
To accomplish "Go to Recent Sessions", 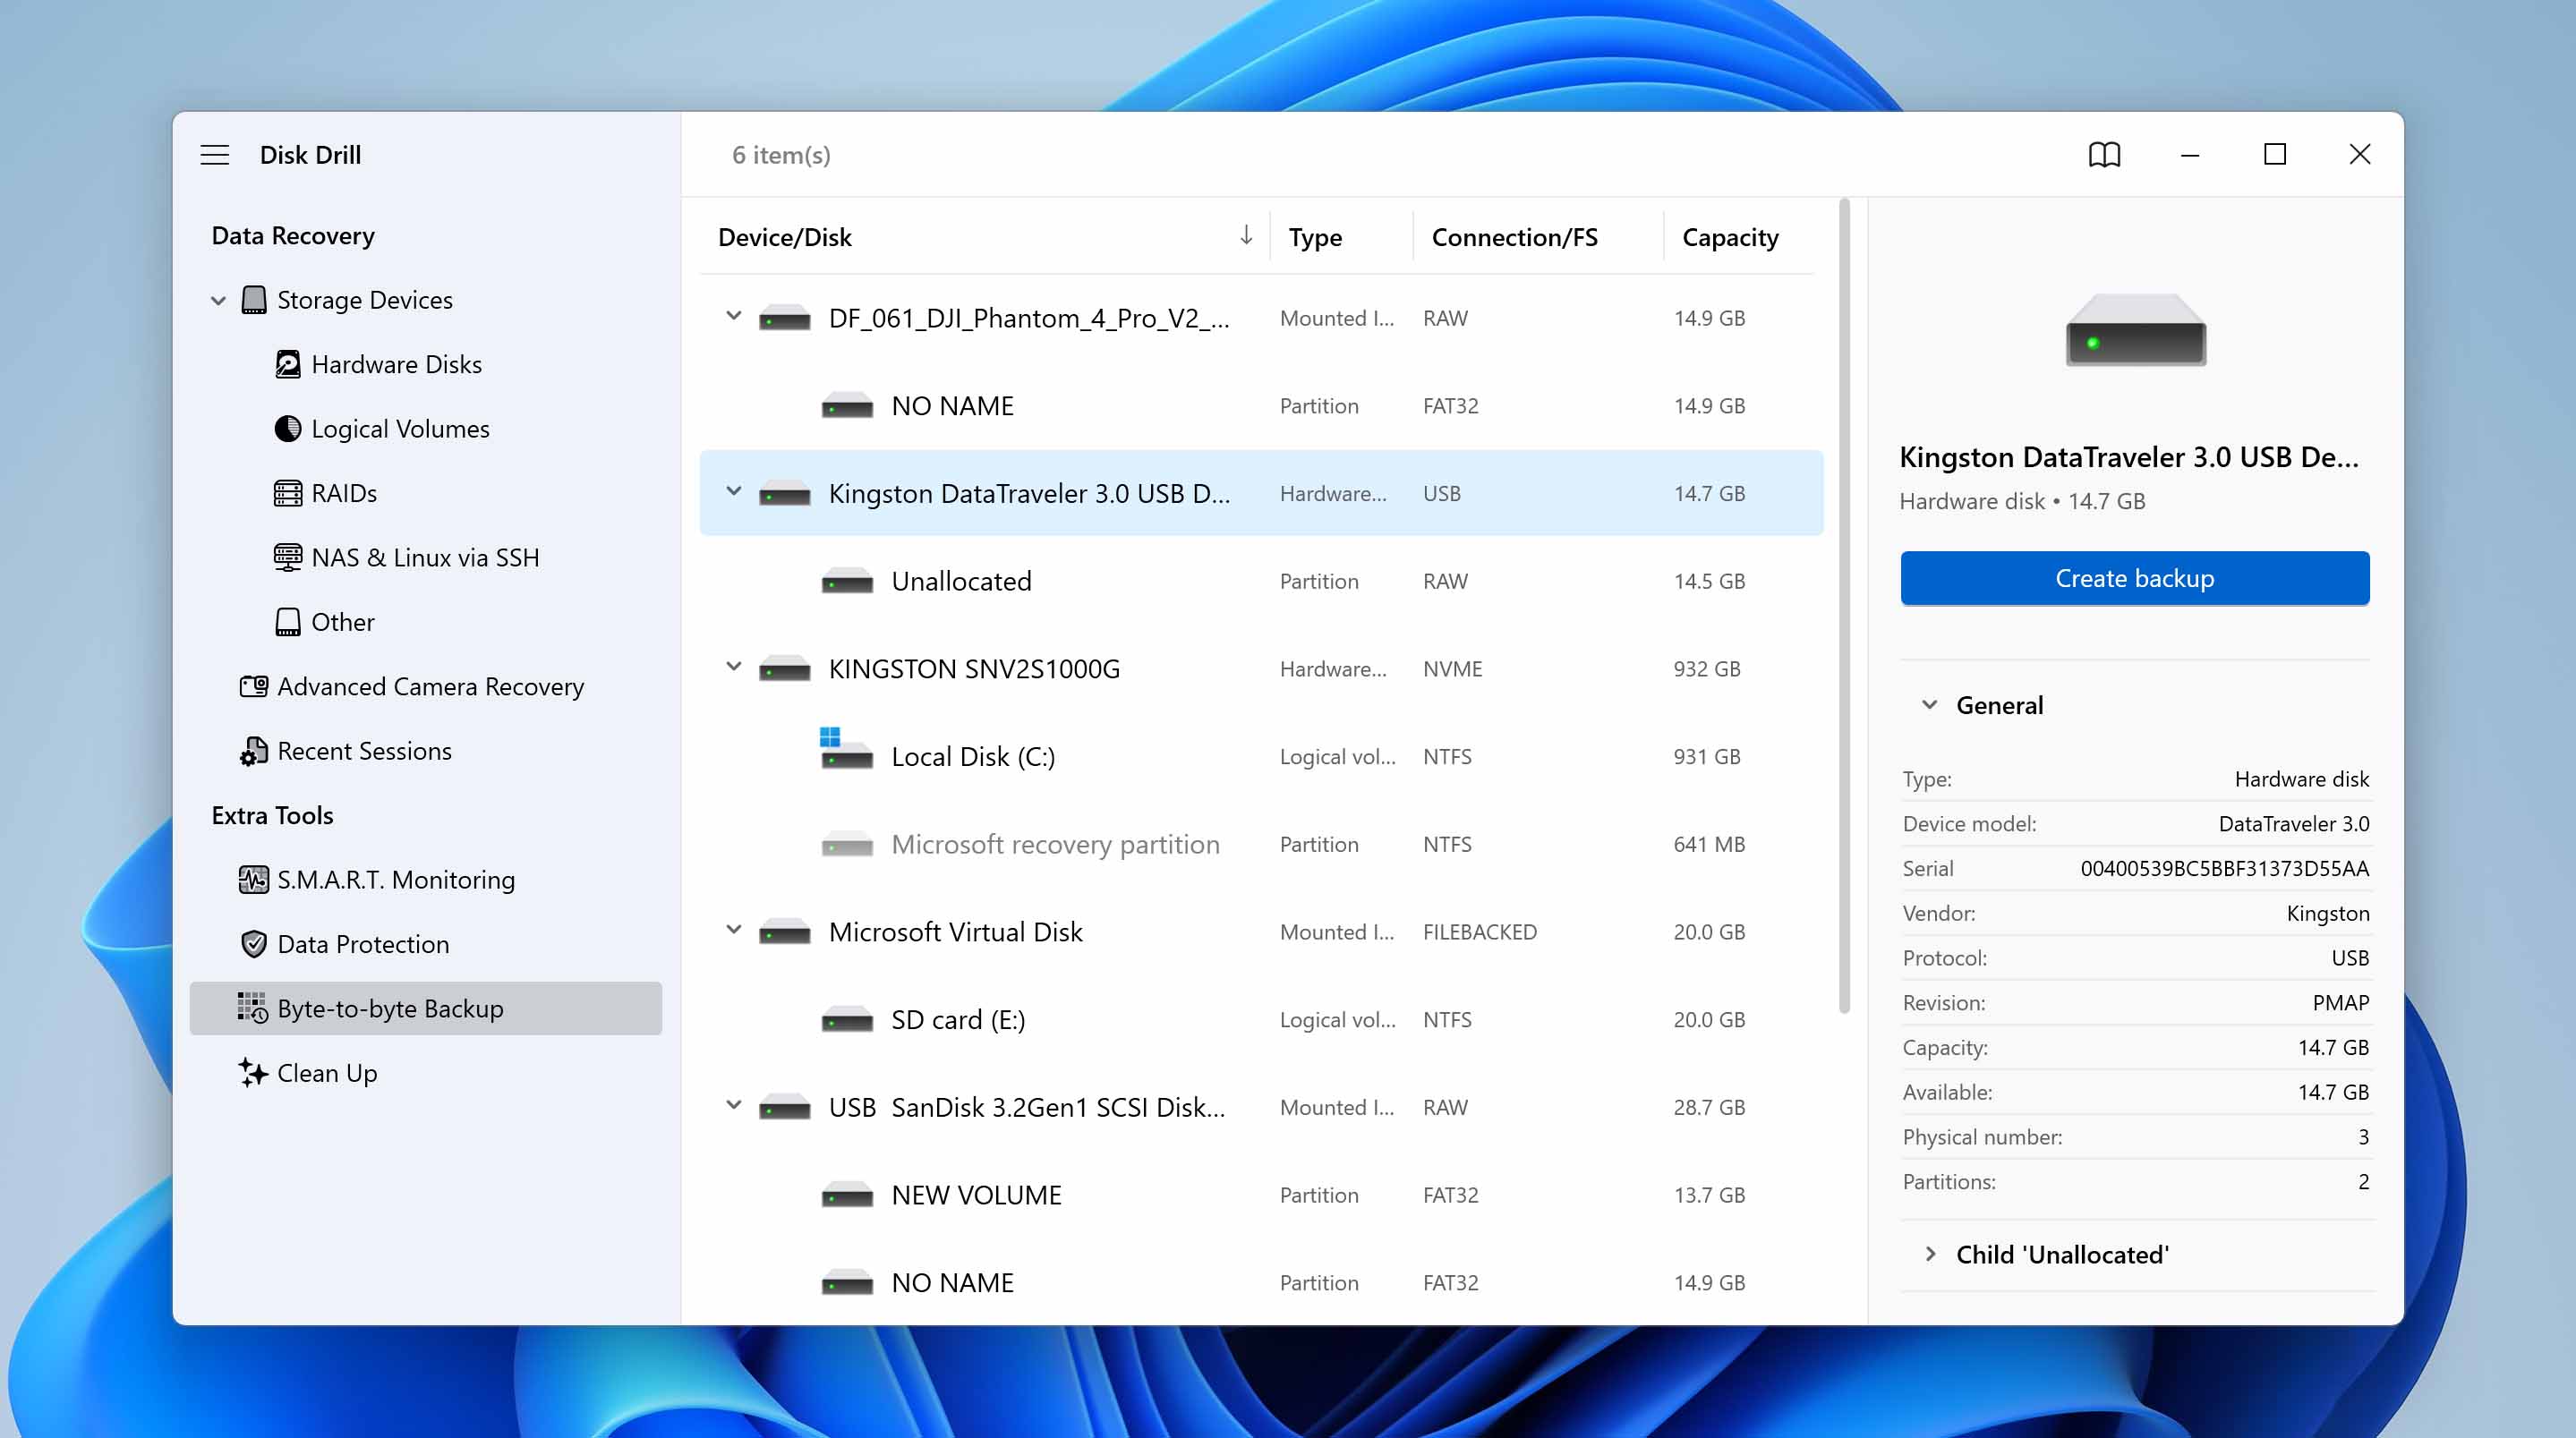I will [364, 751].
